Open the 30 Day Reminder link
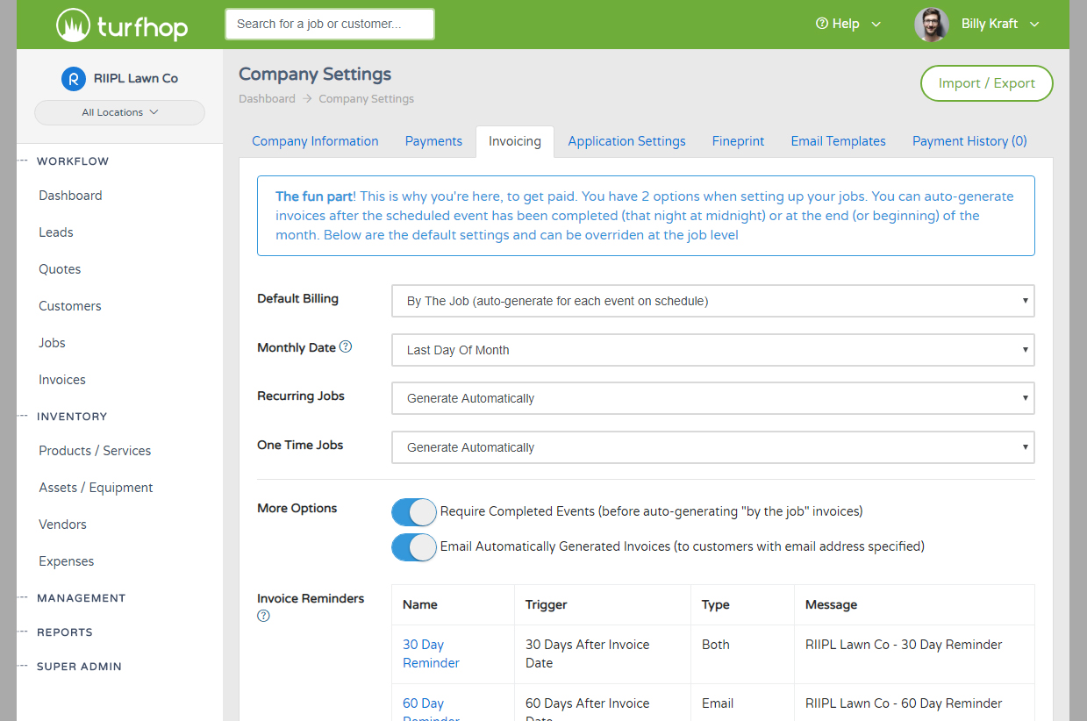 click(430, 653)
